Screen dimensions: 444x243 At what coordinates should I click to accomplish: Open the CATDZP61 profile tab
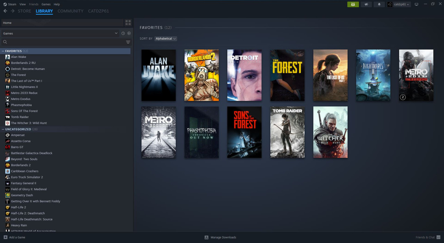pyautogui.click(x=99, y=11)
